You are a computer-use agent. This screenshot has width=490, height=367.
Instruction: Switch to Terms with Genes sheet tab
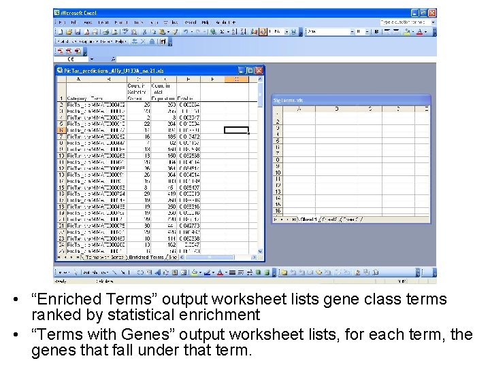[104, 258]
